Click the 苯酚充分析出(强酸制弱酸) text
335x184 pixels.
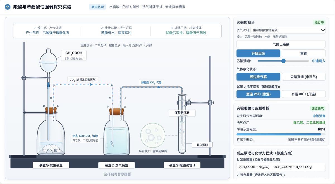click(x=307, y=140)
